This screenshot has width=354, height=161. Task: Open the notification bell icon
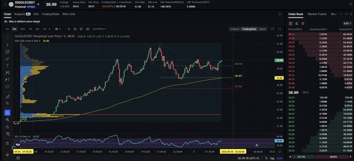(x=280, y=14)
